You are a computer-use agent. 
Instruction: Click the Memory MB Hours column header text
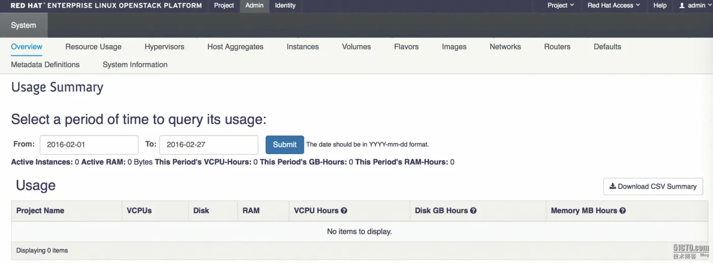click(x=584, y=211)
